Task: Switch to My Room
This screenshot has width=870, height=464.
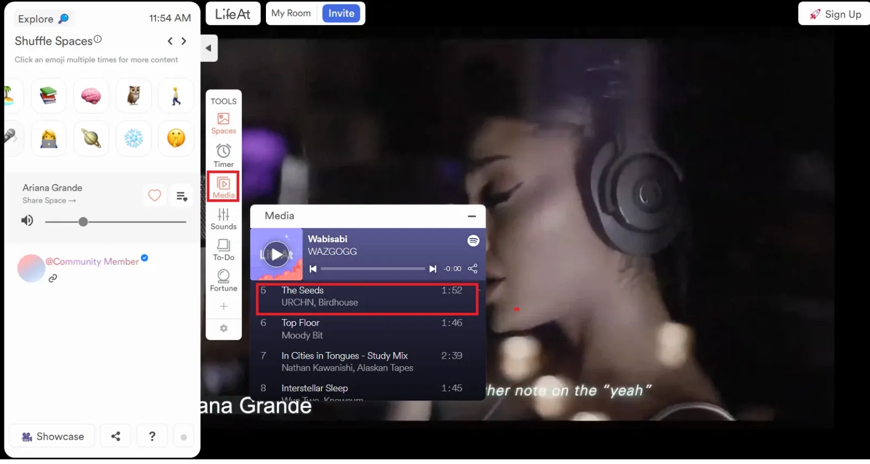Action: (291, 13)
